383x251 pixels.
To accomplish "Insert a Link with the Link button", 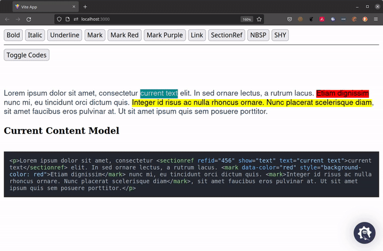I will (x=197, y=35).
